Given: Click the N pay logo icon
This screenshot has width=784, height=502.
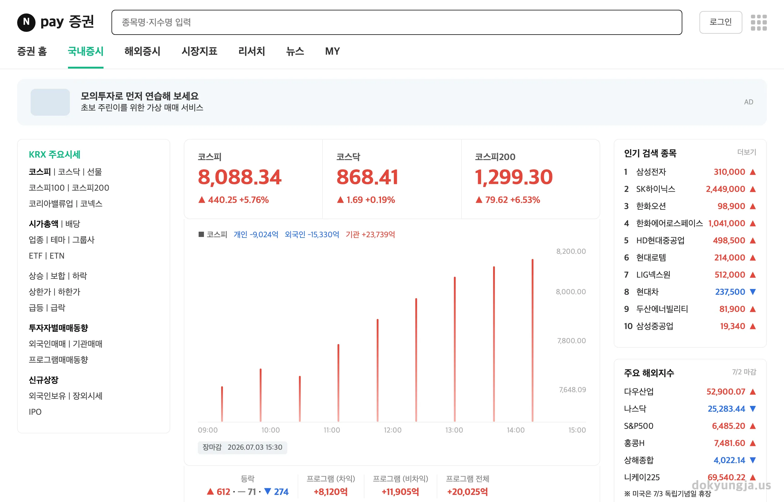Looking at the screenshot, I should click(26, 22).
